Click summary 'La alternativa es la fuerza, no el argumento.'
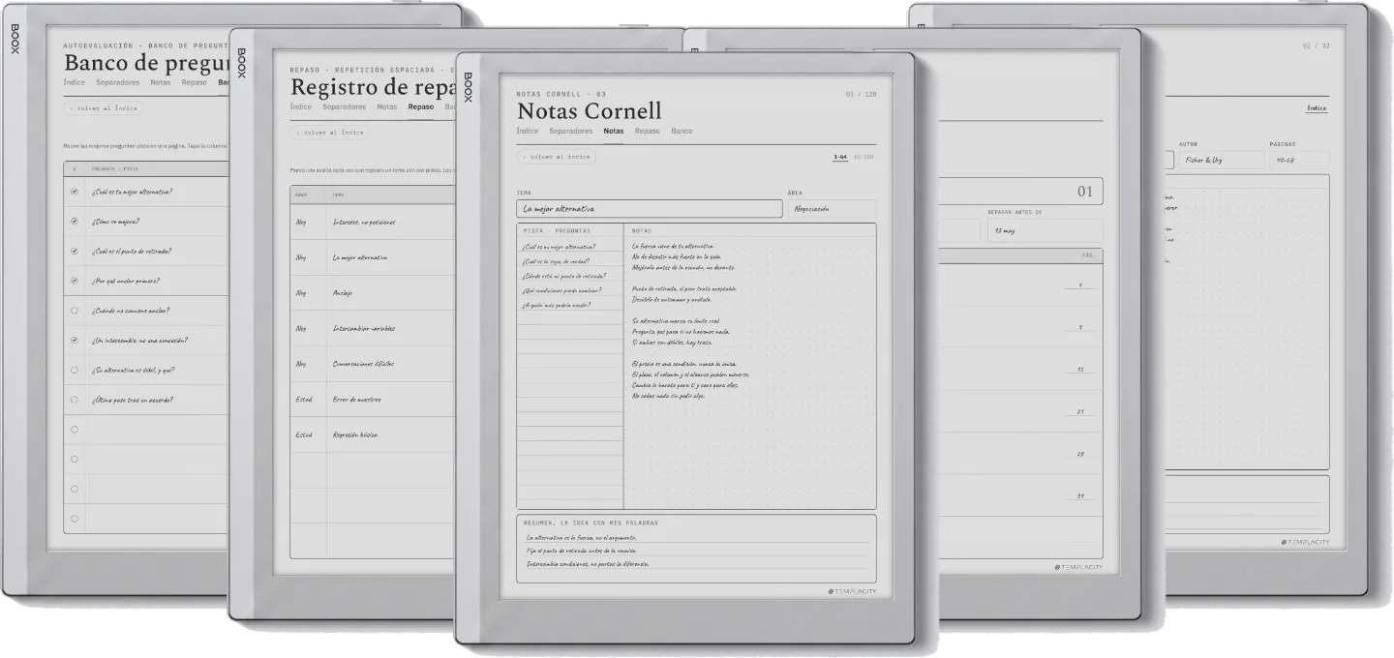 [x=581, y=538]
